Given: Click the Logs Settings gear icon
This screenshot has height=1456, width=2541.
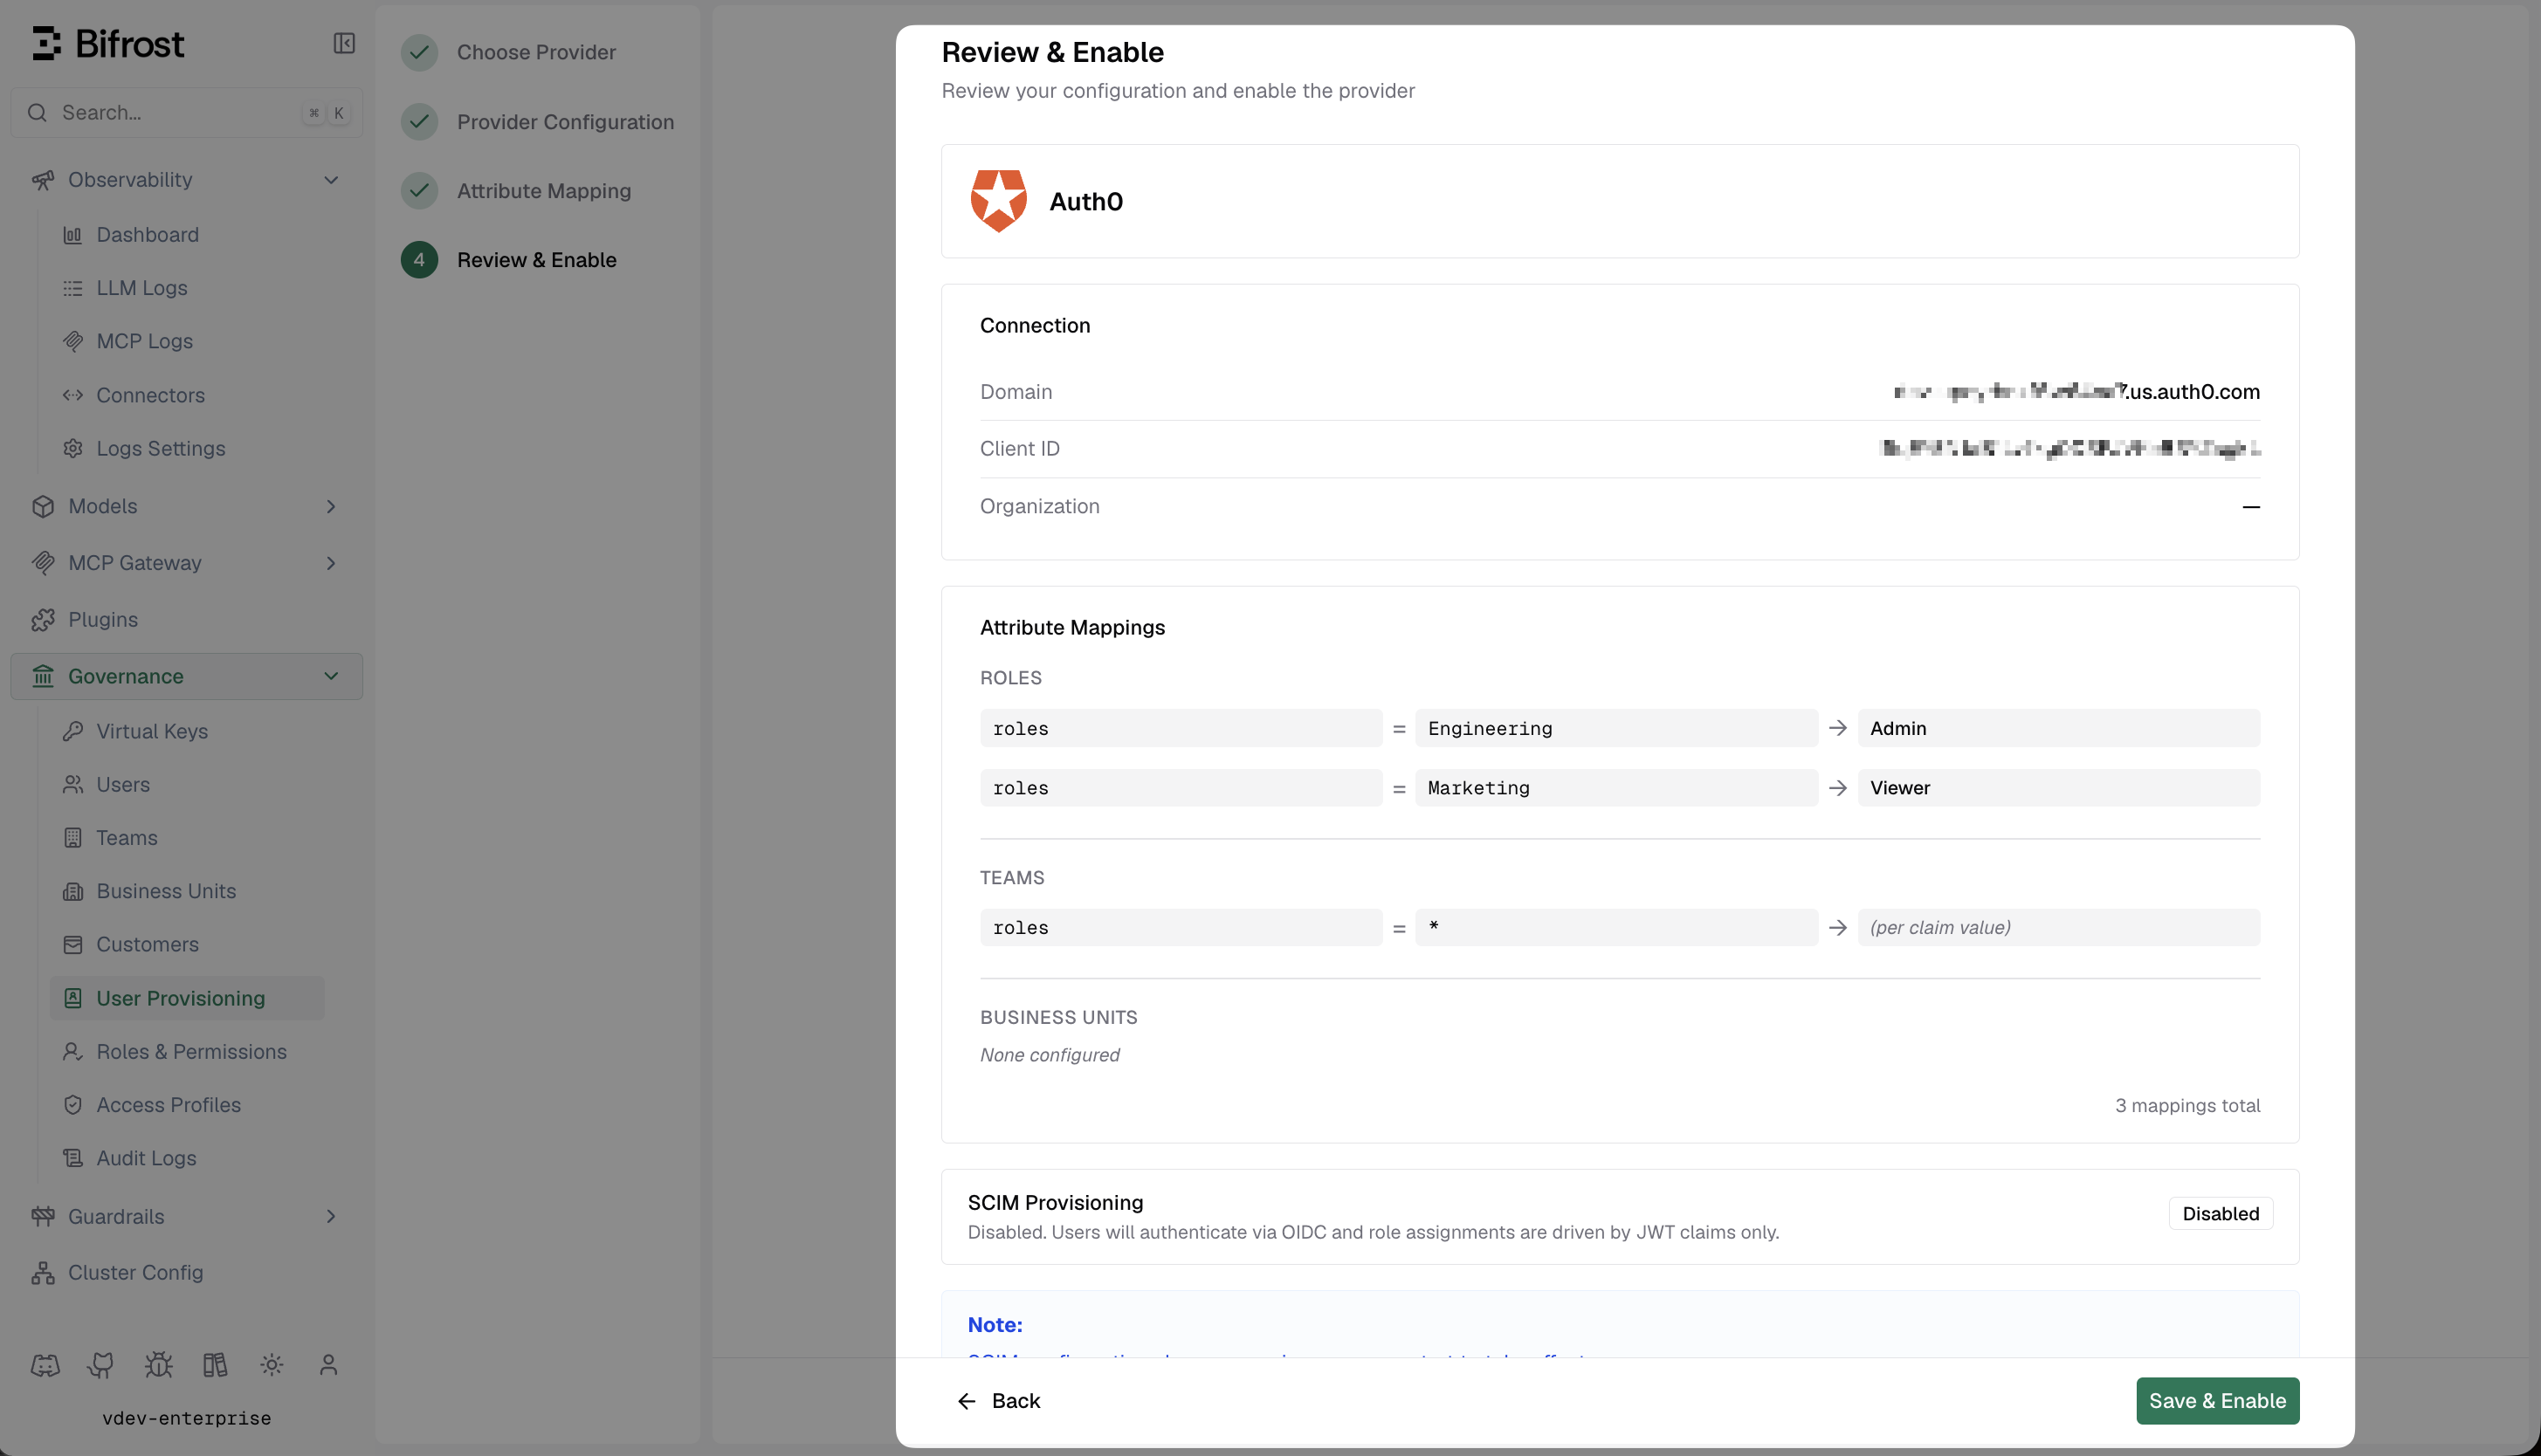Looking at the screenshot, I should pyautogui.click(x=73, y=448).
